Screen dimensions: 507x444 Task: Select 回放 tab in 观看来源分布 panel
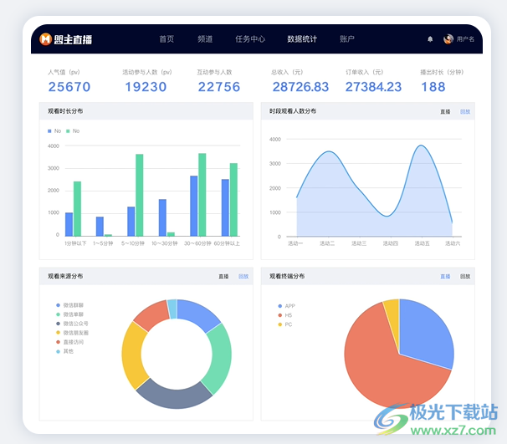[243, 276]
